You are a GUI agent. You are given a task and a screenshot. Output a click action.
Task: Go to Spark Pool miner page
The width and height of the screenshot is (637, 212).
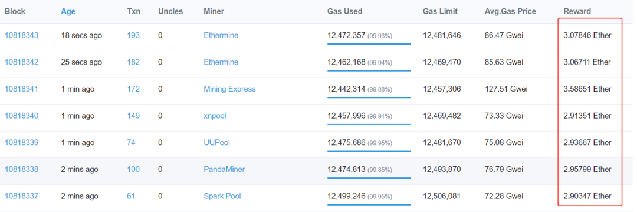point(222,196)
